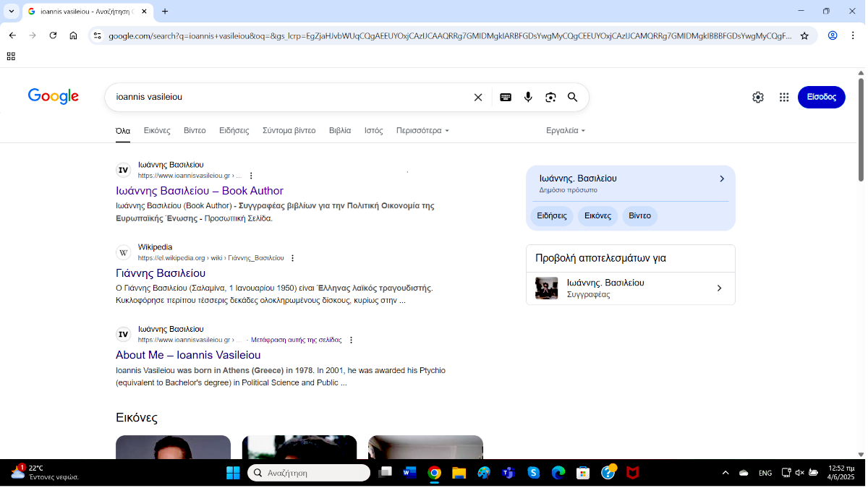Screen dimensions: 868x488
Task: Open the on-screen keyboard input tool
Action: click(x=506, y=97)
